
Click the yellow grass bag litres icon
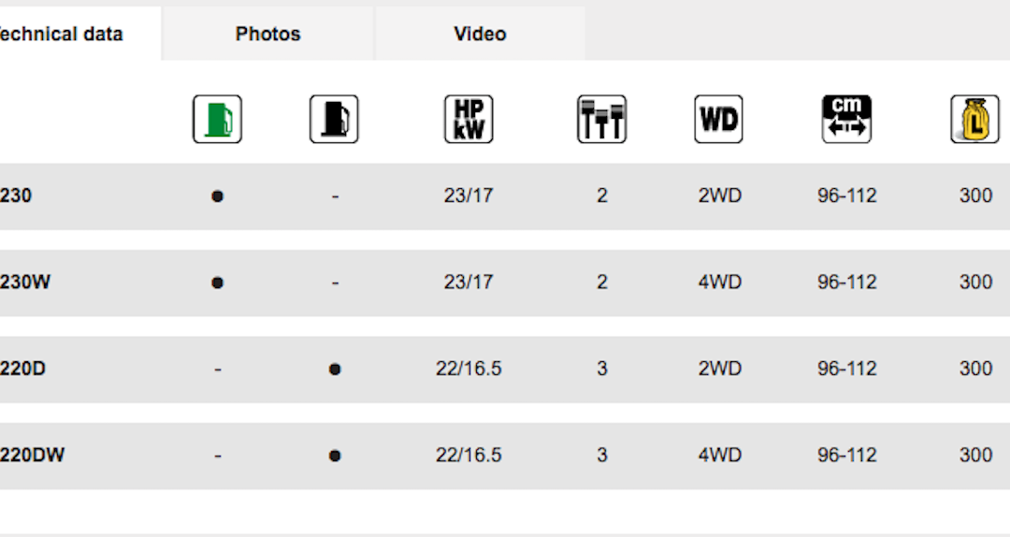(974, 120)
